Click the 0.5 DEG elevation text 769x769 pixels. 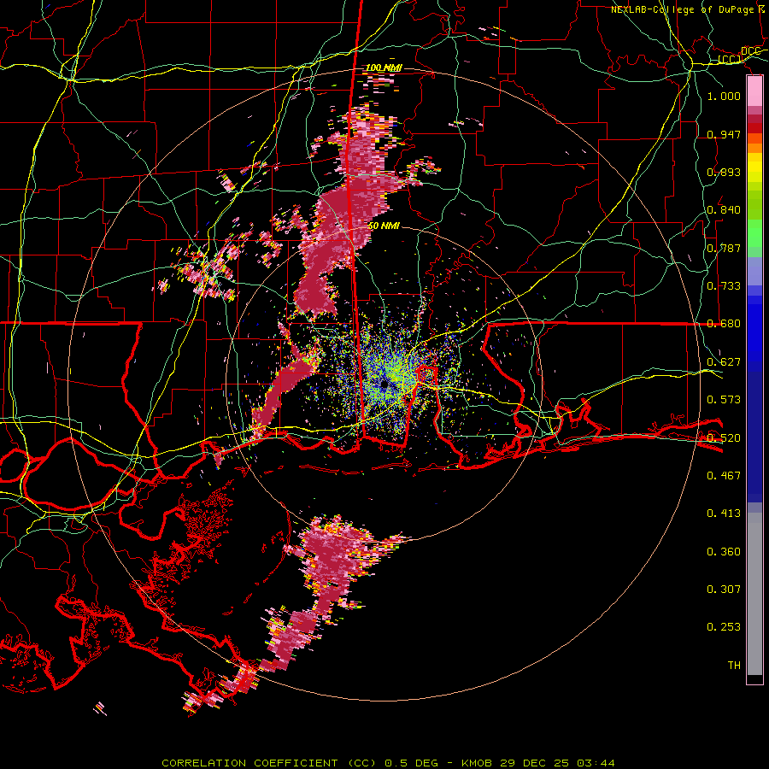click(412, 763)
